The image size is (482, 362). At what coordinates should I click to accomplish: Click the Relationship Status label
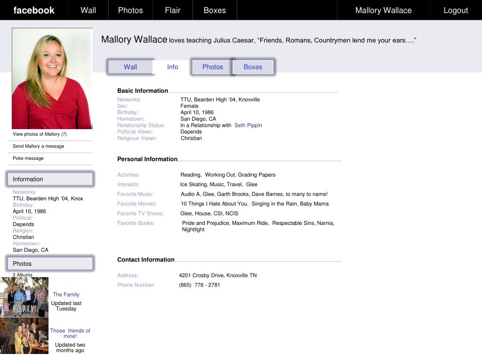coord(141,125)
